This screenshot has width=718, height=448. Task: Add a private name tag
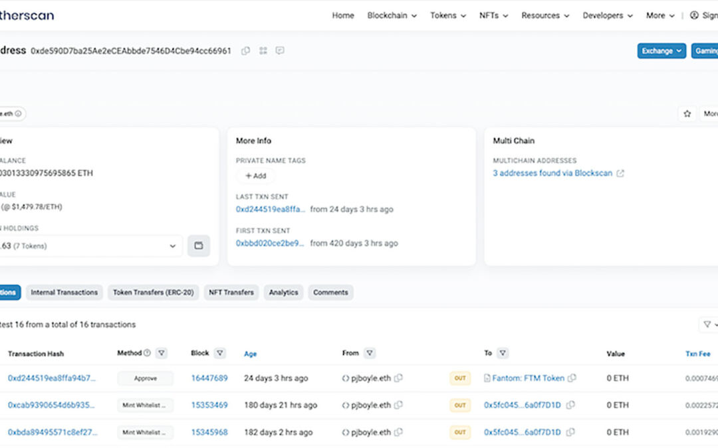point(255,176)
